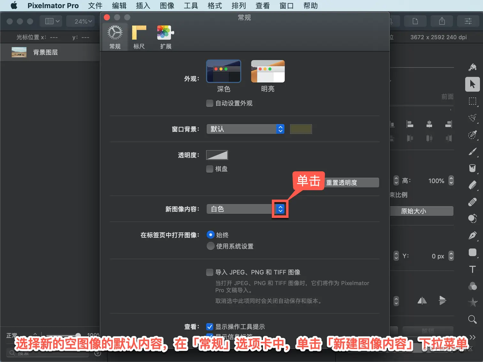Open the 查看 menu
The image size is (483, 362).
tap(263, 5)
